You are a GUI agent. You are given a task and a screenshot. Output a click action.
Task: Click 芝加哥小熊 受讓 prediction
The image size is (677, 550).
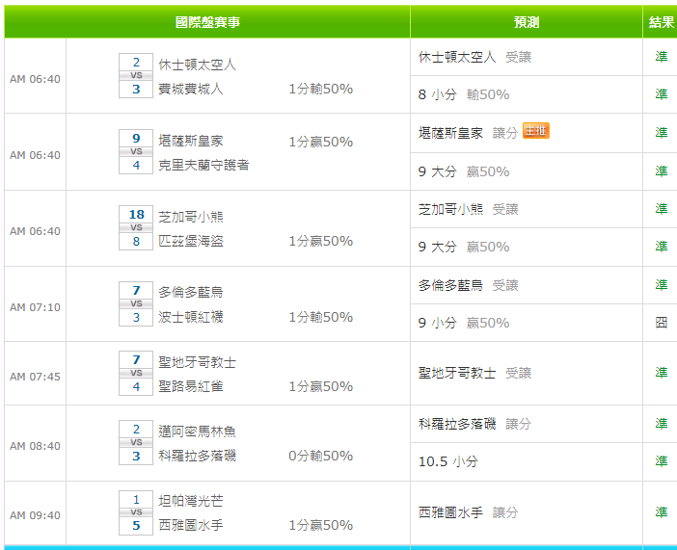tap(468, 209)
